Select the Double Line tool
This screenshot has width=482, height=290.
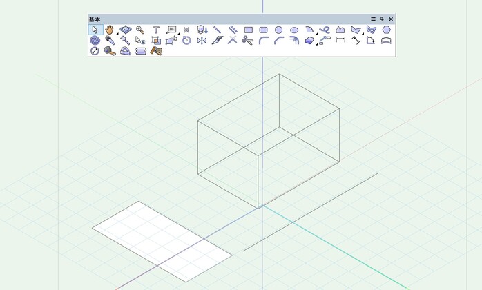coord(233,30)
